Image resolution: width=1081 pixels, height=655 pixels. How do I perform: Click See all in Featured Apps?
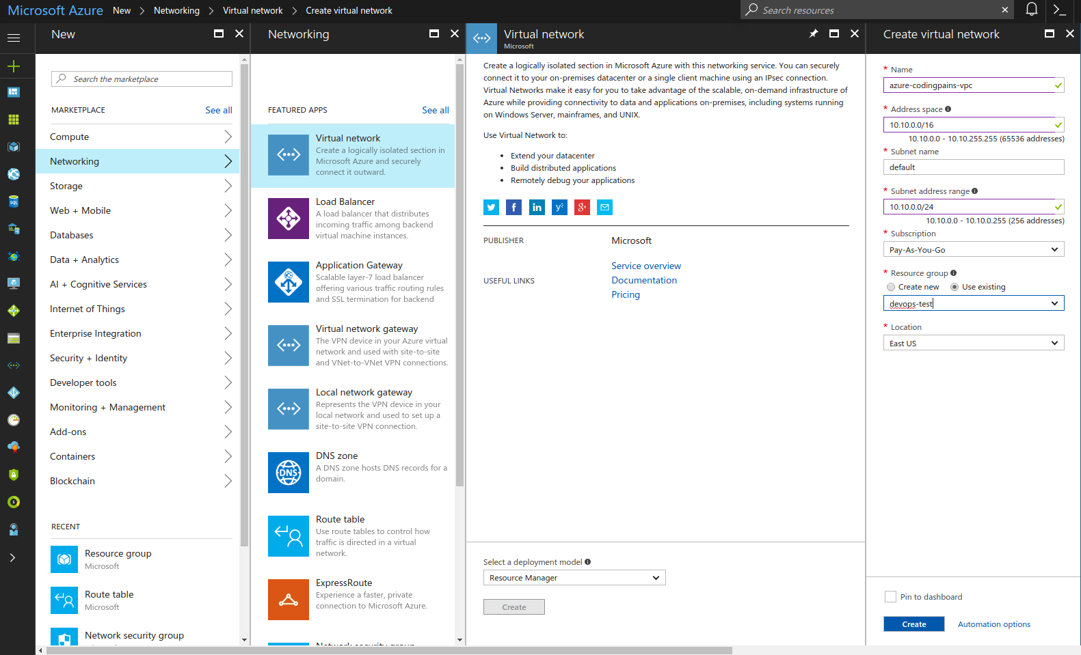coord(436,110)
